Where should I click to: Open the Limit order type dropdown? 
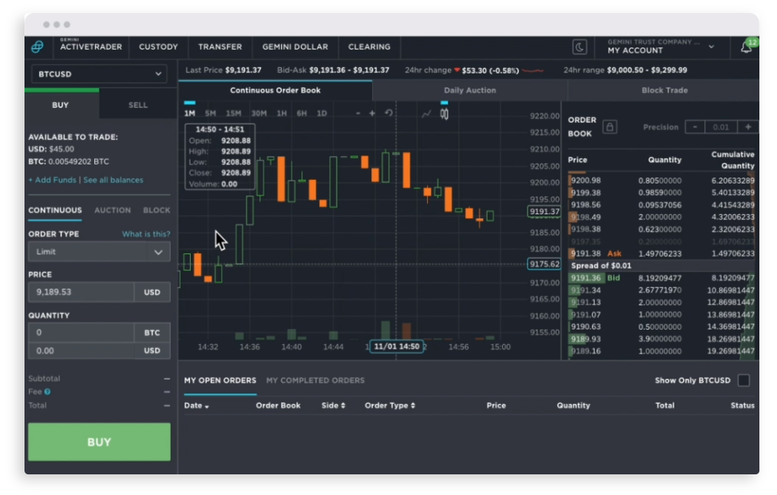coord(99,252)
